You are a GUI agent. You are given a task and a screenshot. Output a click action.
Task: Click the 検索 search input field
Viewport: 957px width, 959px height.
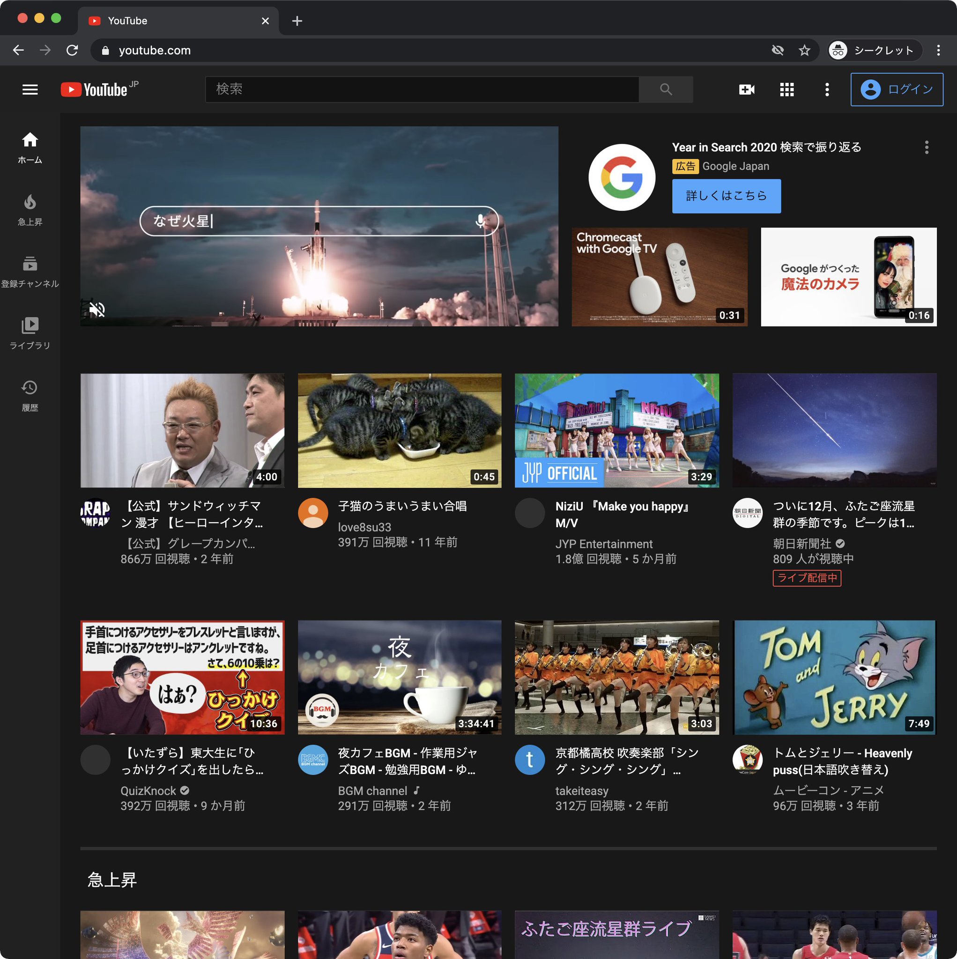click(422, 89)
